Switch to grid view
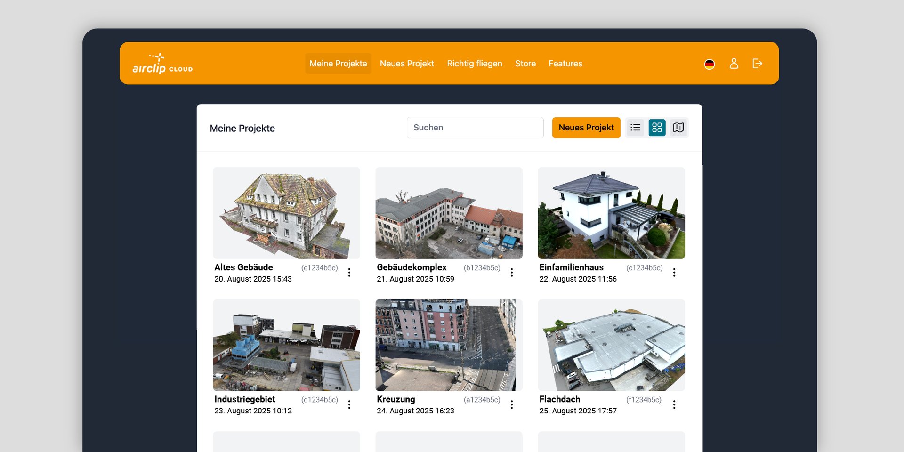Viewport: 904px width, 452px height. (x=657, y=128)
